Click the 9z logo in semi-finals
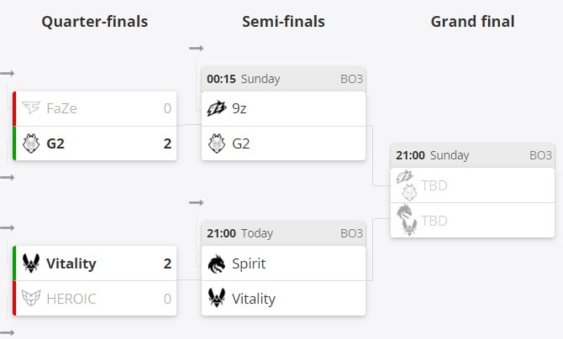The height and width of the screenshot is (339, 563). 217,108
